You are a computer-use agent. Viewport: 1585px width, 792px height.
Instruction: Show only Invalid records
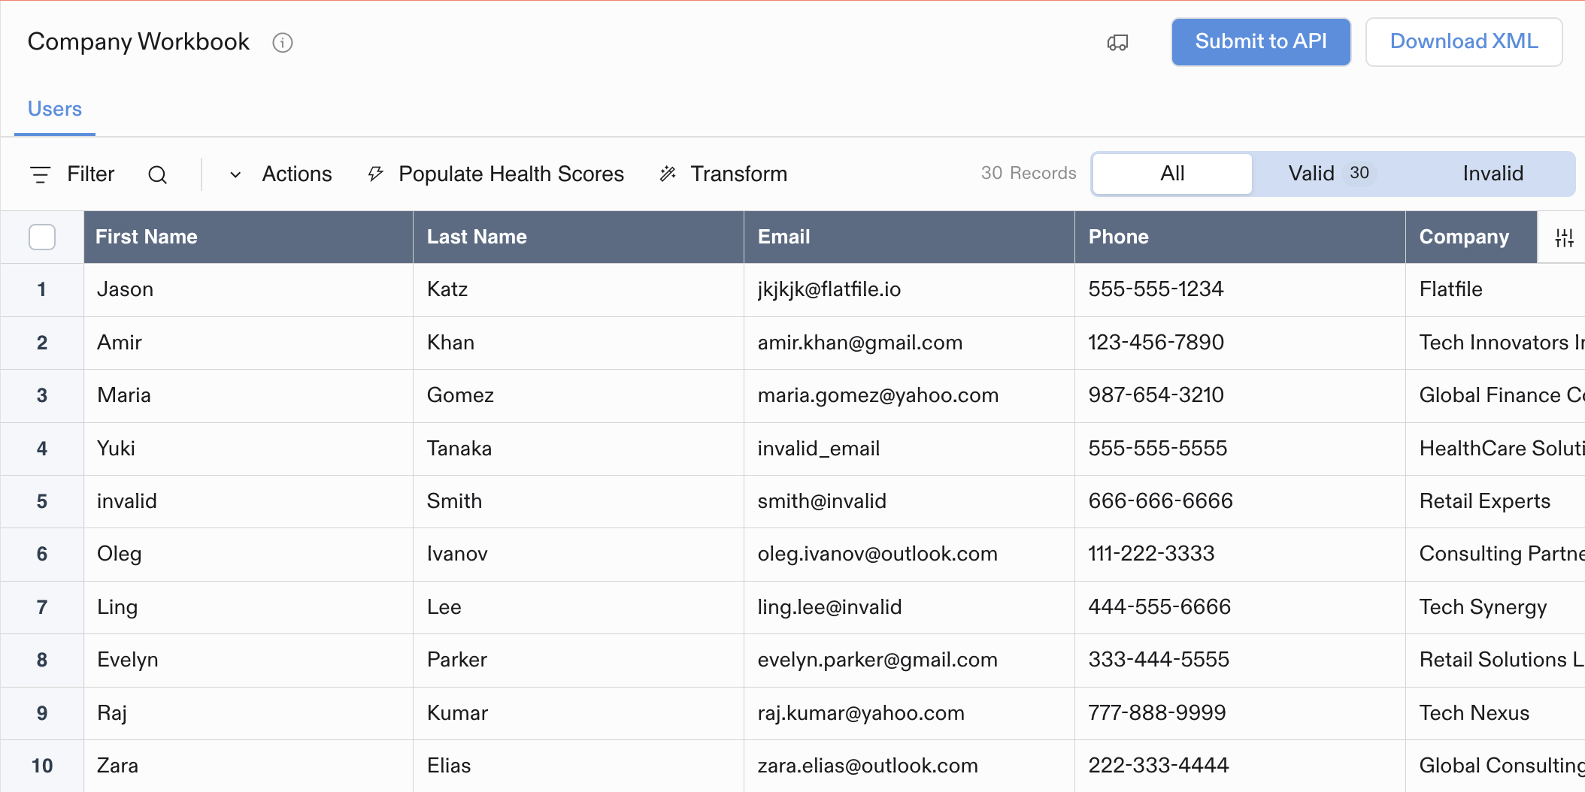1493,174
